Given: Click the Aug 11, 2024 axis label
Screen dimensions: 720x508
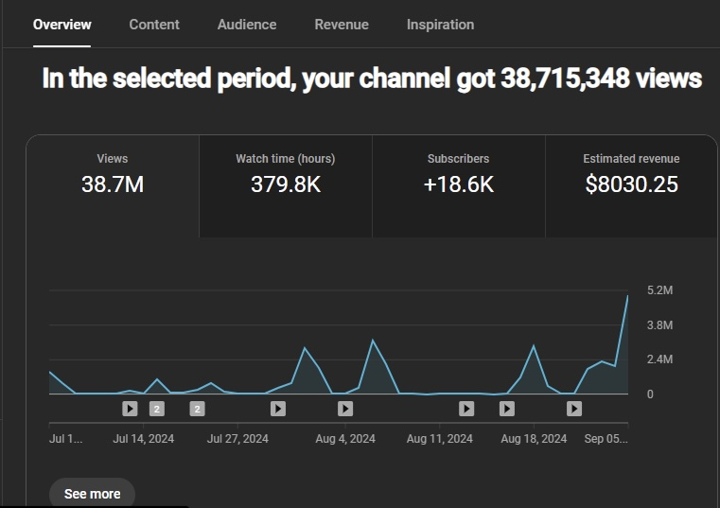Looking at the screenshot, I should tap(439, 439).
